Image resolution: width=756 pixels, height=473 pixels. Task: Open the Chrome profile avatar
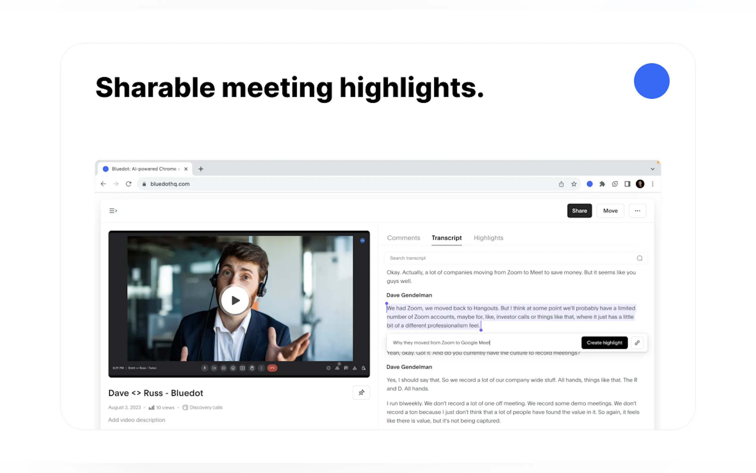(x=639, y=184)
